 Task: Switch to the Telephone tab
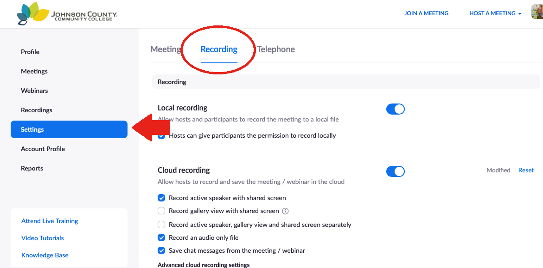point(276,49)
